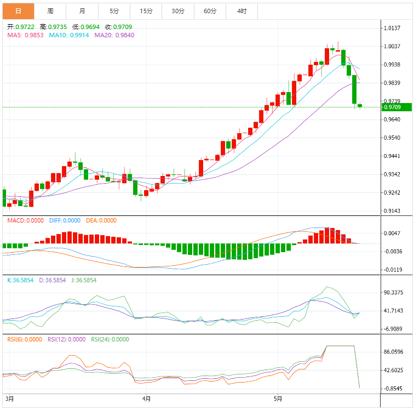Open the 月 monthly chart tab
Image resolution: width=414 pixels, height=410 pixels.
[x=82, y=11]
